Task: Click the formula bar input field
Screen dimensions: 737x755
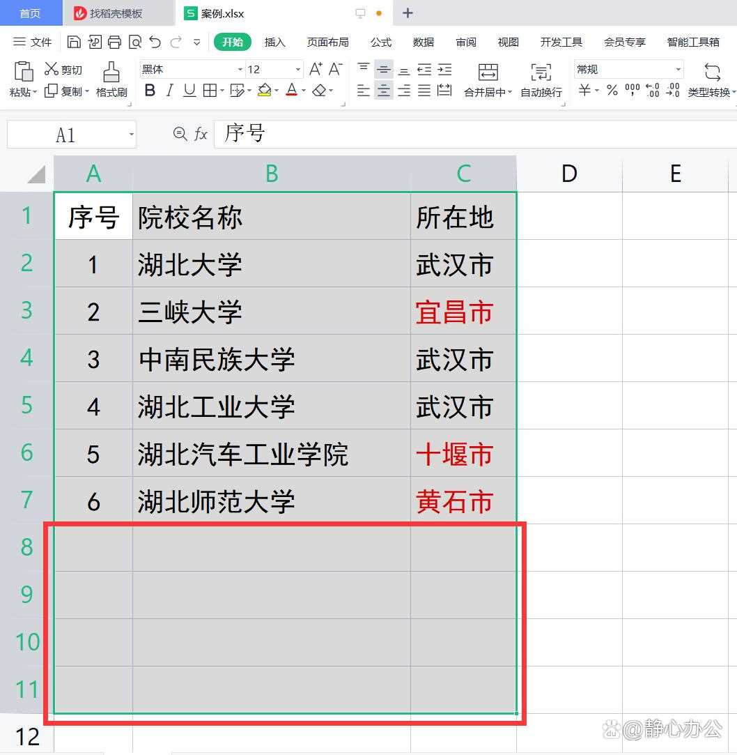Action: tap(475, 134)
